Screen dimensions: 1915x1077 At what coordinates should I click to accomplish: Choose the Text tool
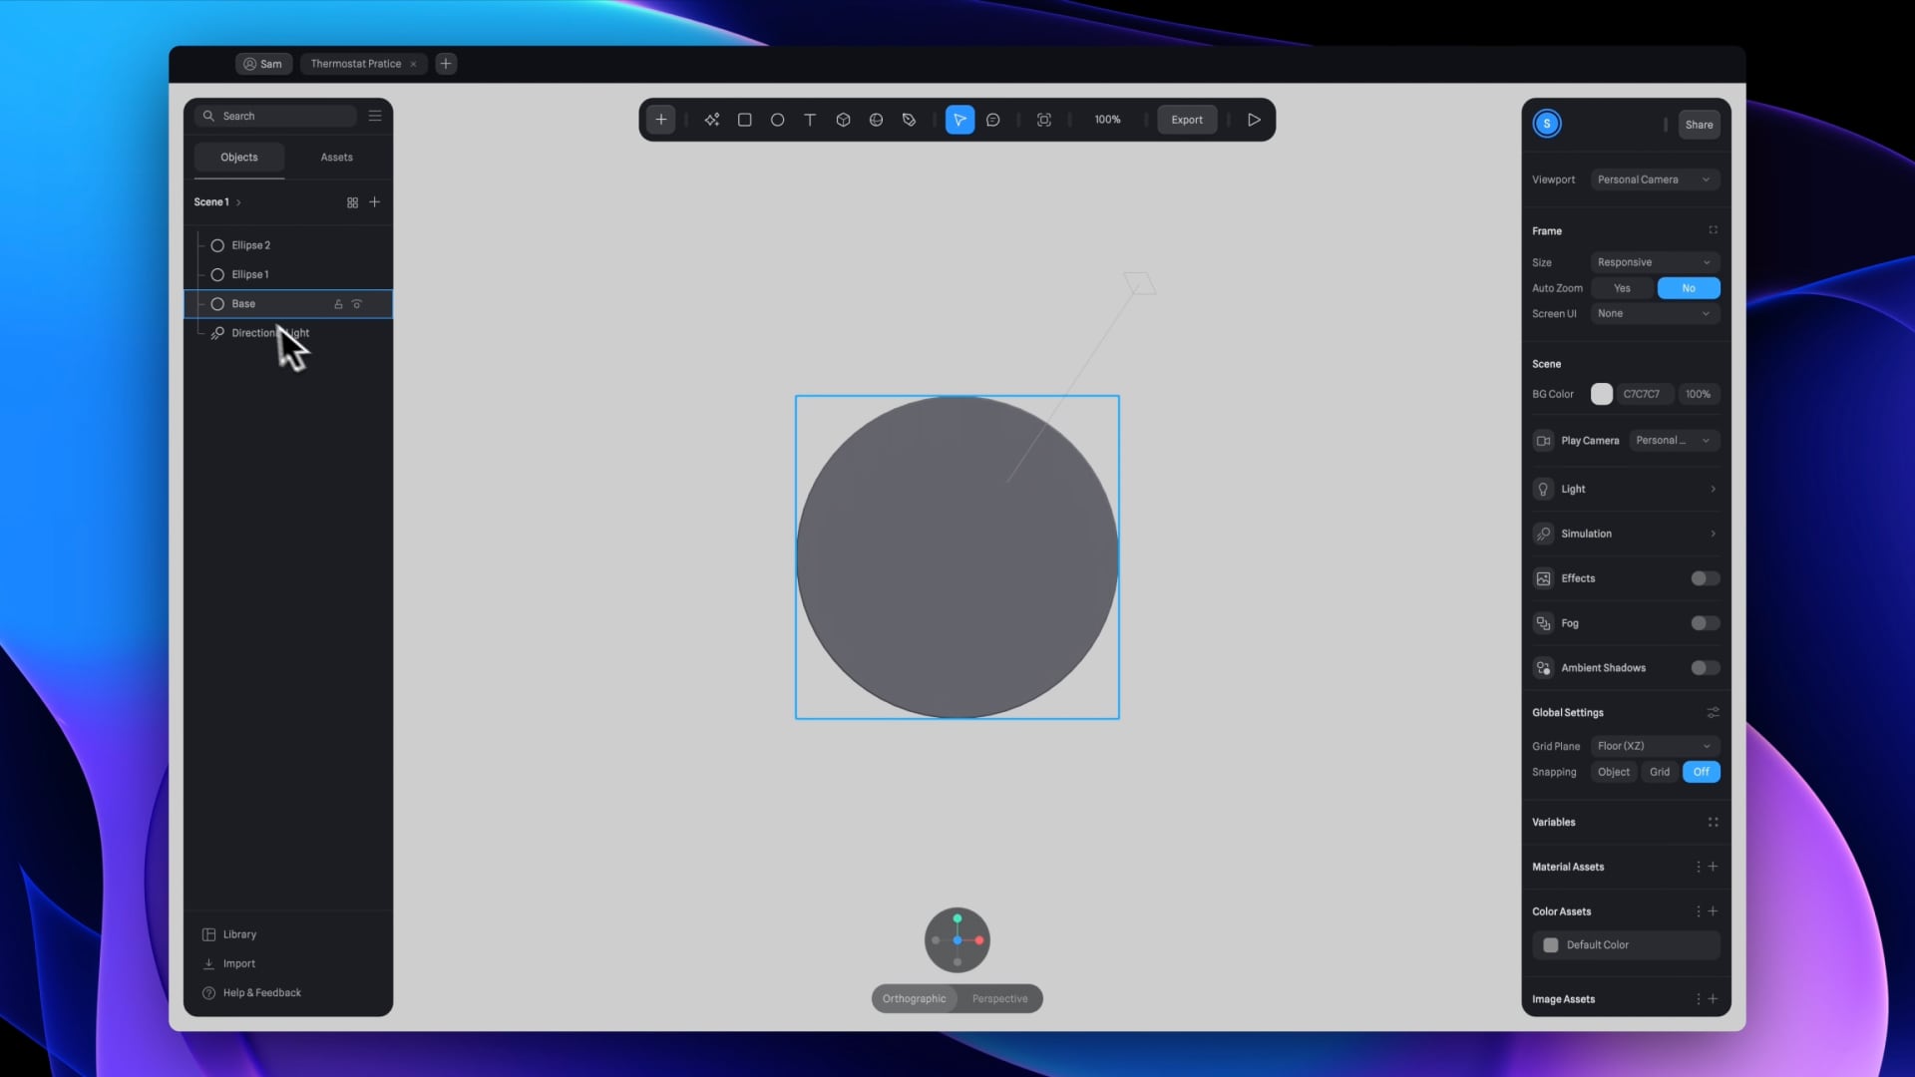(810, 120)
